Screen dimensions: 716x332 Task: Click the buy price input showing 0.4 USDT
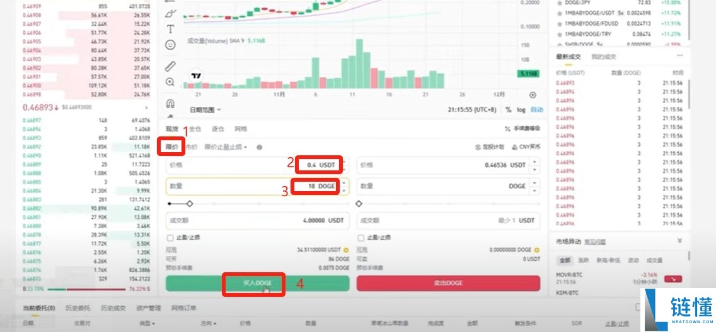pyautogui.click(x=258, y=165)
